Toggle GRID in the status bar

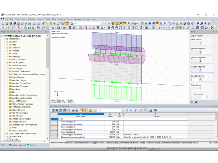click(116, 149)
